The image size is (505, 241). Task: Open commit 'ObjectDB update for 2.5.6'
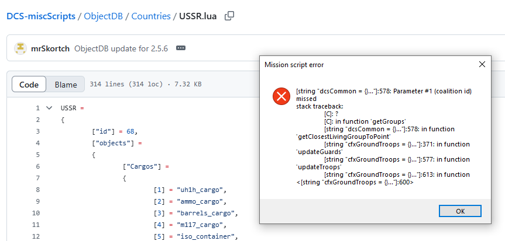121,48
